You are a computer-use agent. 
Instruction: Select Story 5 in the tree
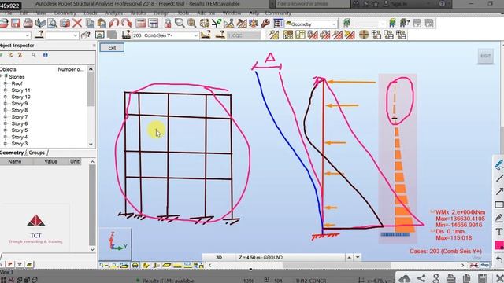coord(20,130)
